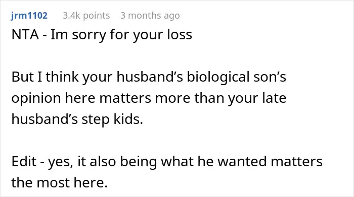Click the word 'loss' in the comment
The image size is (354, 197).
180,35
